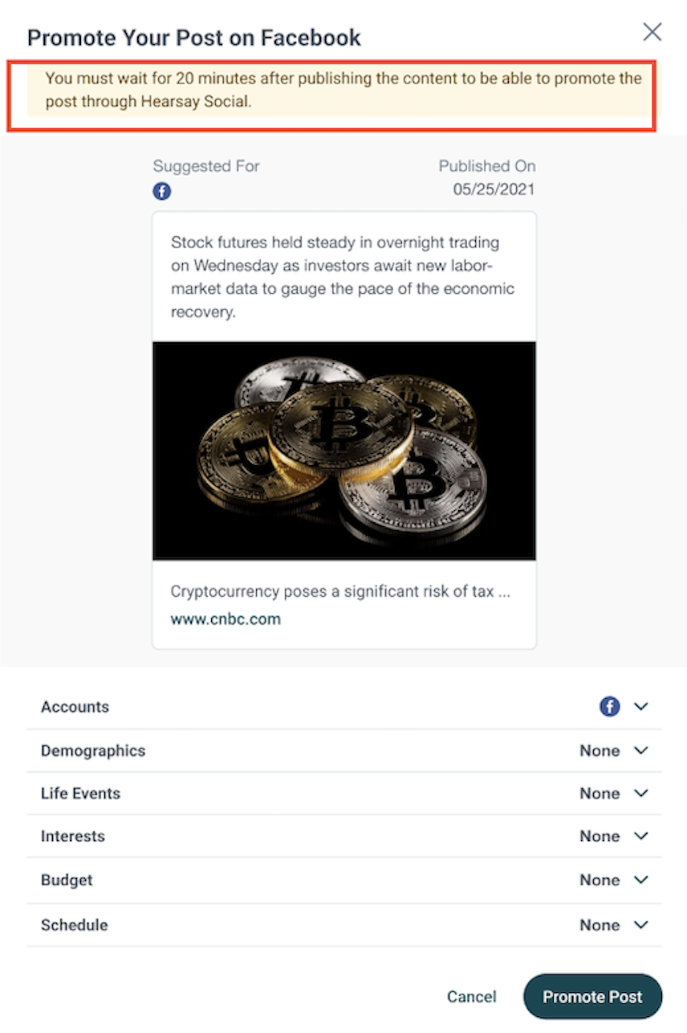This screenshot has height=1033, width=687.
Task: Select the Demographics row label
Action: click(93, 750)
